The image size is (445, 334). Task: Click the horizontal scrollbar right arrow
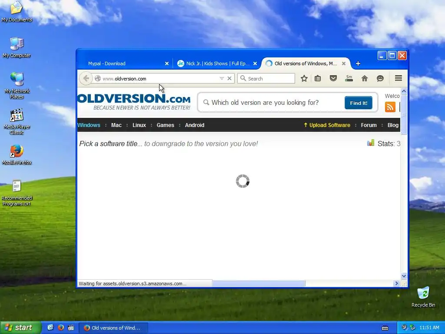pyautogui.click(x=396, y=283)
